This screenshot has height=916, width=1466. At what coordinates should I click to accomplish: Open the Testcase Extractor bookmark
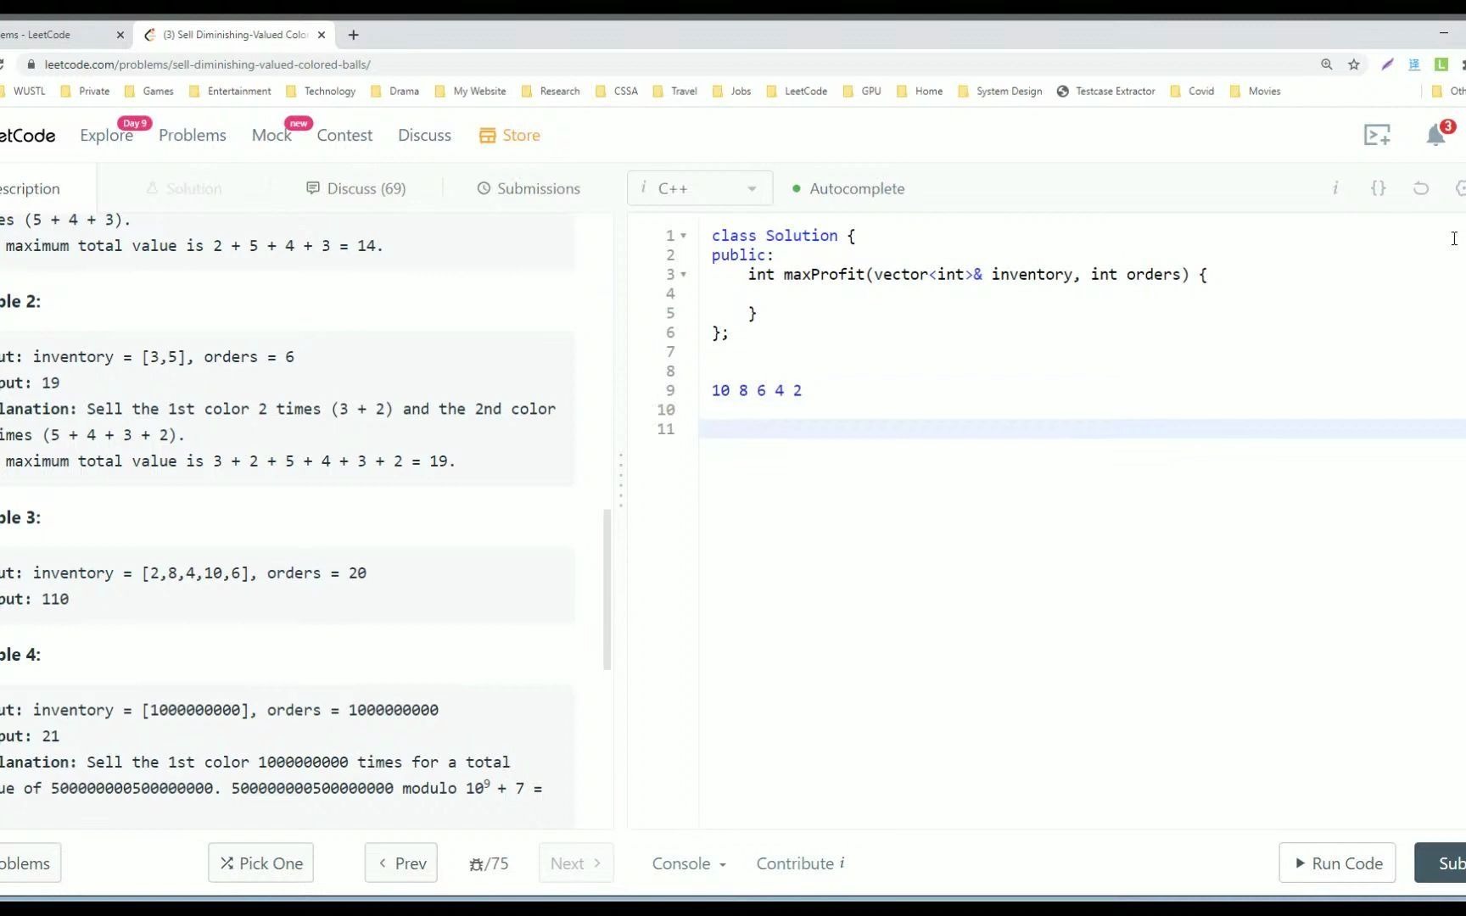1106,91
